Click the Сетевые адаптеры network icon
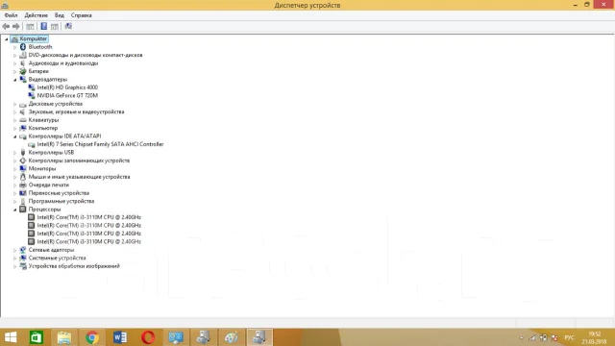Viewport: 615px width, 346px height. tap(23, 250)
